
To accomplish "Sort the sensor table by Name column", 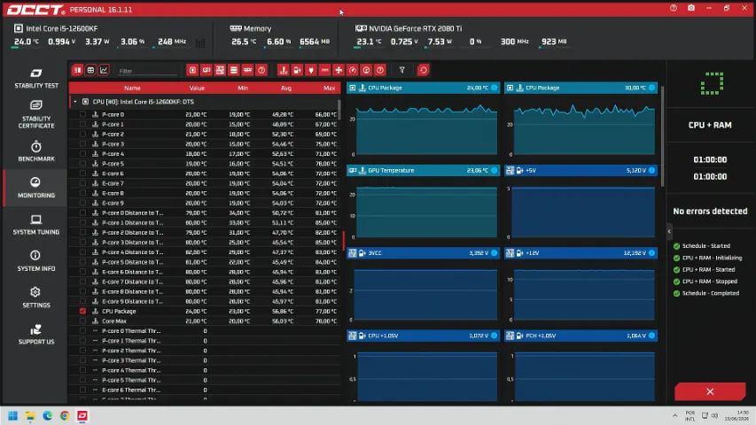I will pyautogui.click(x=132, y=89).
